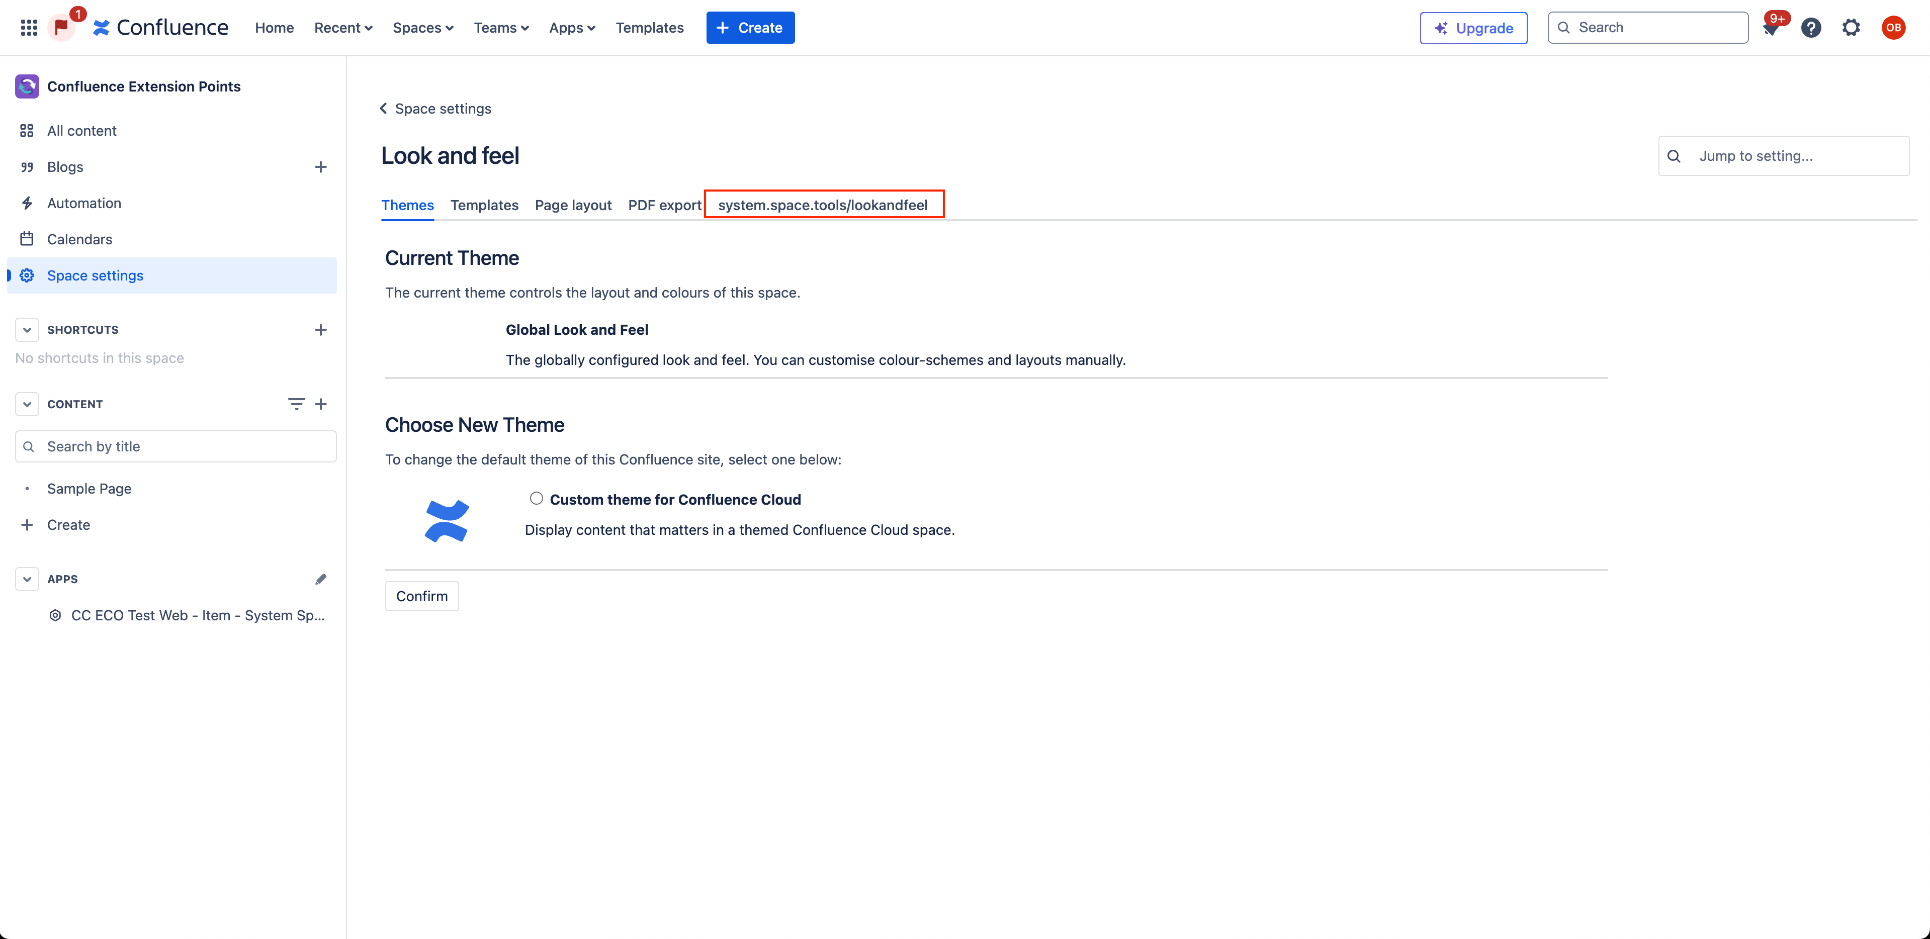1930x939 pixels.
Task: Click the blue Create button
Action: [x=750, y=28]
